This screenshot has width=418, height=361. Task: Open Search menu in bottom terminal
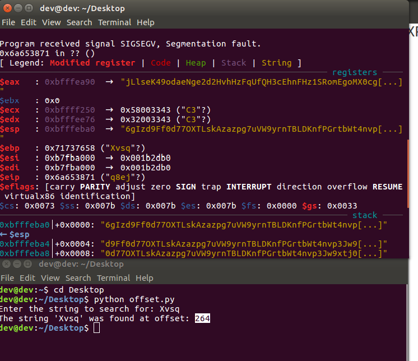click(x=78, y=278)
